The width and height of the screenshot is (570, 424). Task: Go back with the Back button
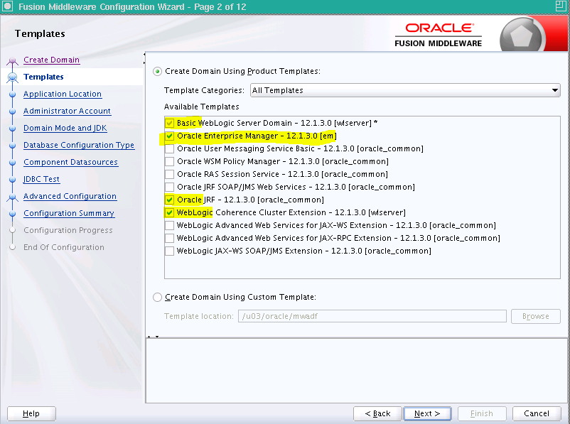[377, 413]
